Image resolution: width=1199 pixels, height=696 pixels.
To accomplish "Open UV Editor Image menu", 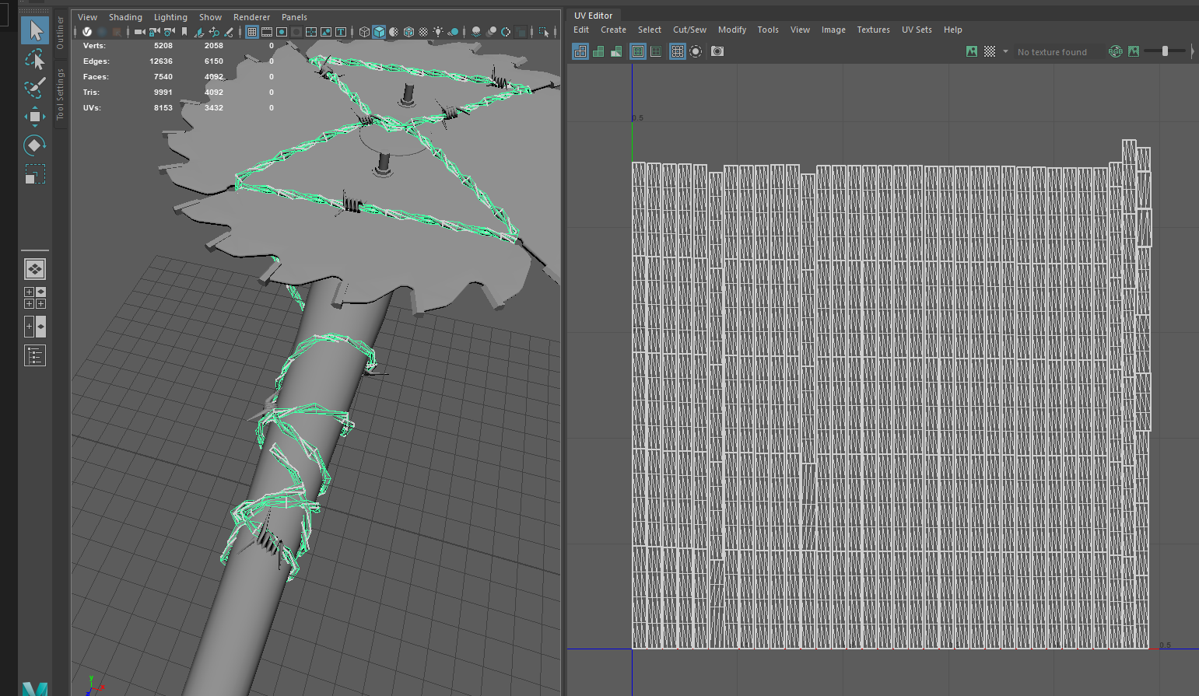I will tap(833, 30).
